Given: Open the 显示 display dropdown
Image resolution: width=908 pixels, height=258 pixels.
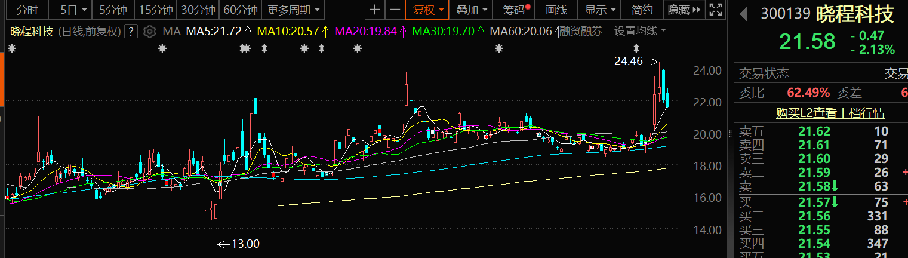Looking at the screenshot, I should pyautogui.click(x=599, y=10).
